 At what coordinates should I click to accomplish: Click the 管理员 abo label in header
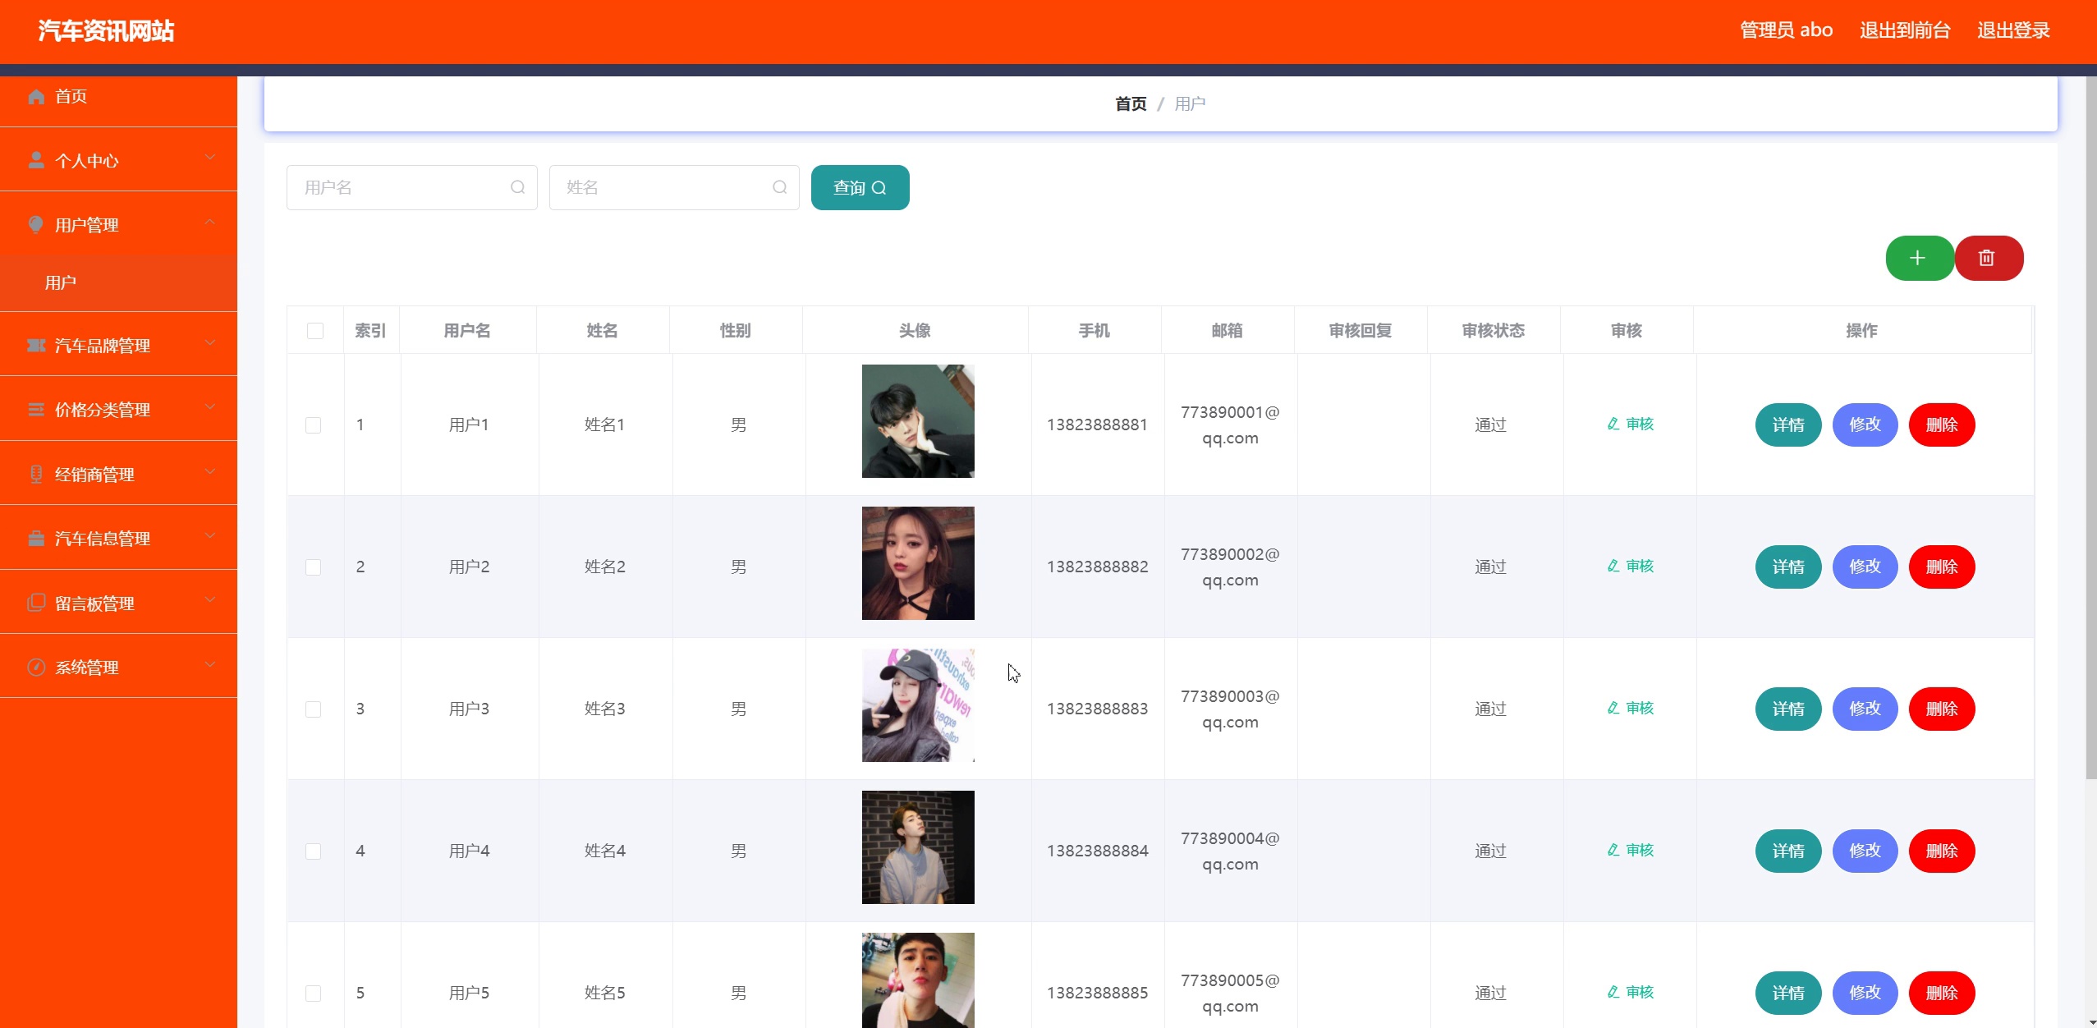(1787, 30)
